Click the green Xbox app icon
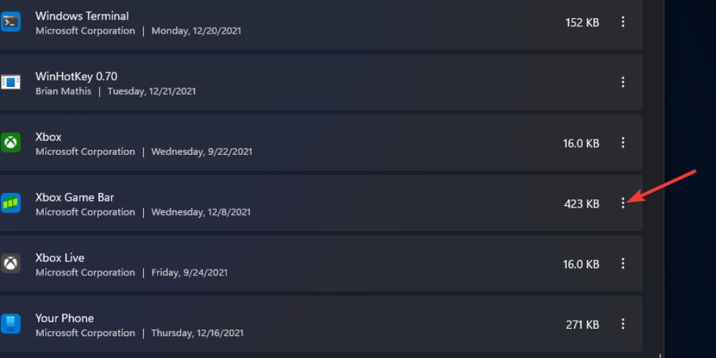Viewport: 716px width, 358px height. point(10,142)
